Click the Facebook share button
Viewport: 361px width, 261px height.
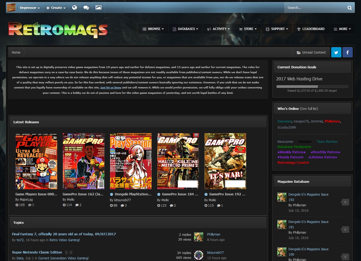click(x=347, y=52)
